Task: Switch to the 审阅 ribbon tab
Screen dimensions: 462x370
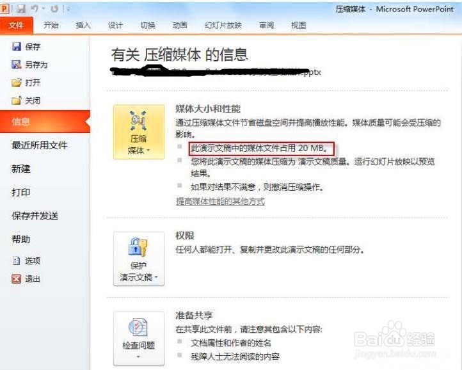Action: coord(266,26)
